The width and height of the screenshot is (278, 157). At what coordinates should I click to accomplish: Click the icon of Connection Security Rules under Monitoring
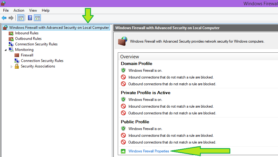pos(17,61)
